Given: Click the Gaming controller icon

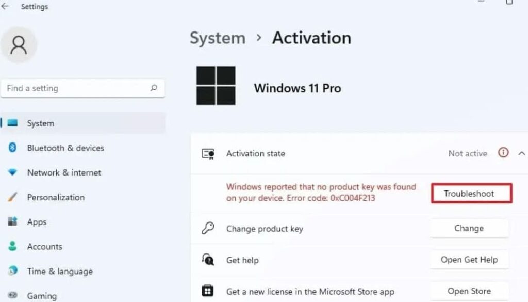Looking at the screenshot, I should click(x=11, y=295).
